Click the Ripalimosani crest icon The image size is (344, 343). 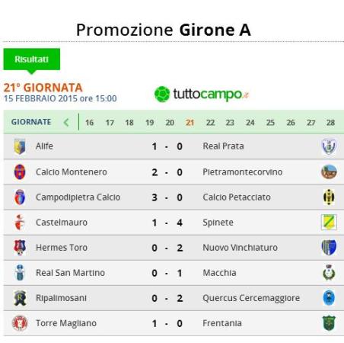tap(20, 298)
